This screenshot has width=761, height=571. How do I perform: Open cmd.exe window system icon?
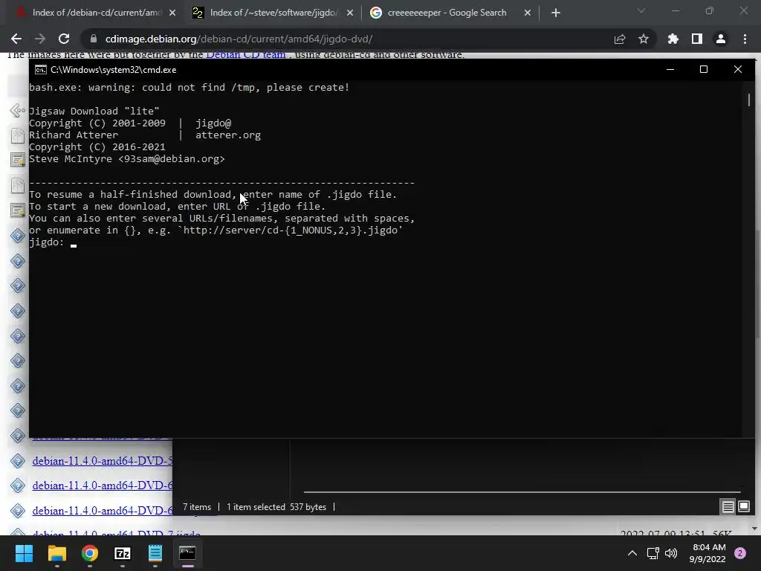click(41, 69)
